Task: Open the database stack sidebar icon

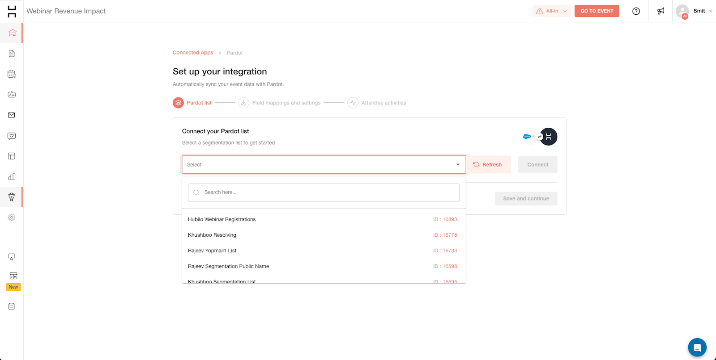Action: [x=12, y=306]
